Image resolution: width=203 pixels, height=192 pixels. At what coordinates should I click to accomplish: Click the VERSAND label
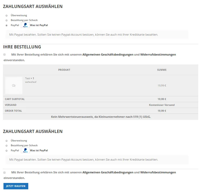click(x=11, y=105)
